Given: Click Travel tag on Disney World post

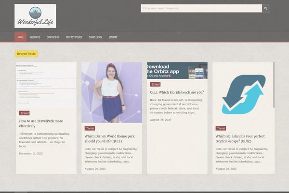Looking at the screenshot, I should click(x=90, y=128).
